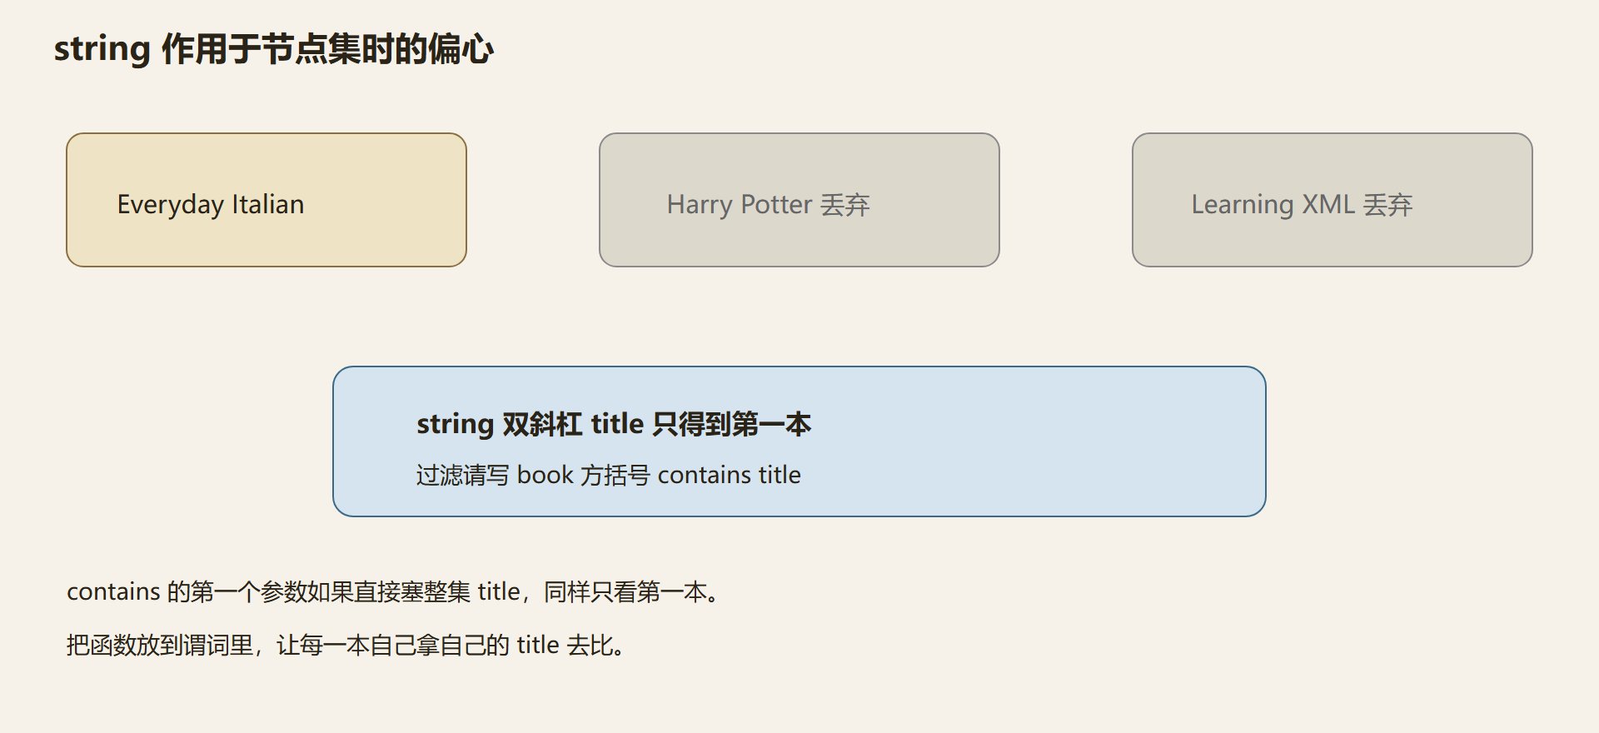This screenshot has height=733, width=1599.
Task: Click 同样只看第一本 in the first paragraph
Action: click(x=625, y=592)
